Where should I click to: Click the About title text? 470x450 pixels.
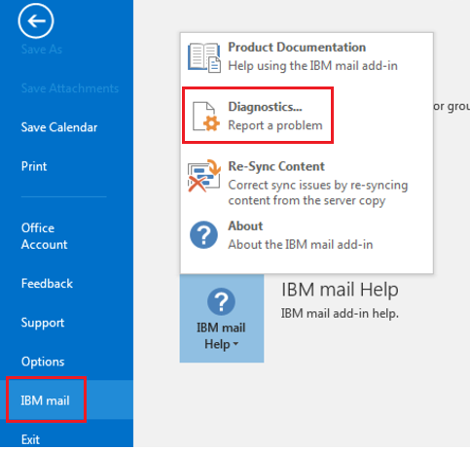245,226
